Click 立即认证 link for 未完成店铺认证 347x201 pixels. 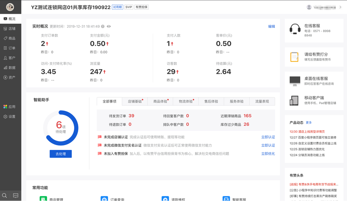click(268, 137)
